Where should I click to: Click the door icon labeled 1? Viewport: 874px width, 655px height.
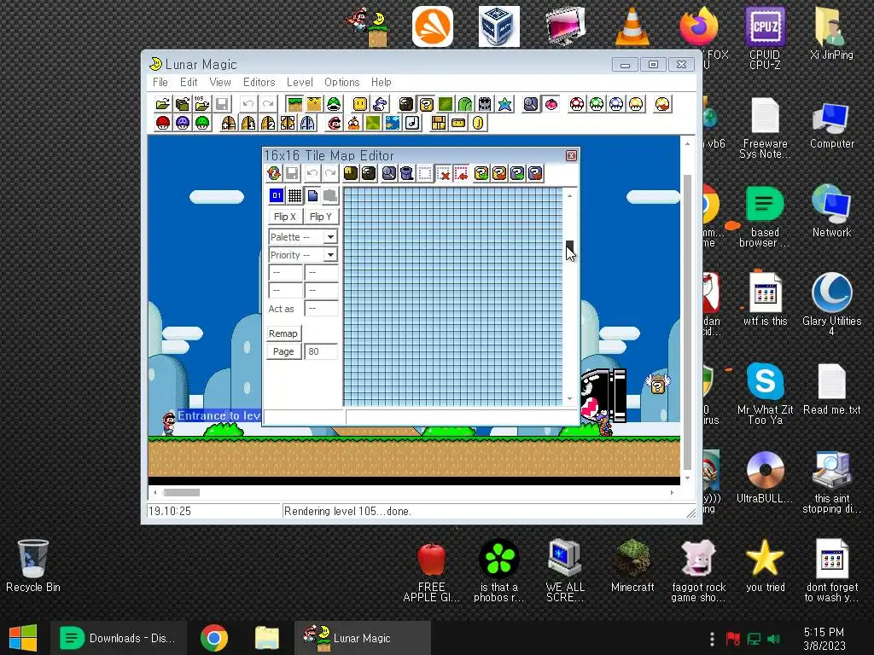click(x=248, y=123)
